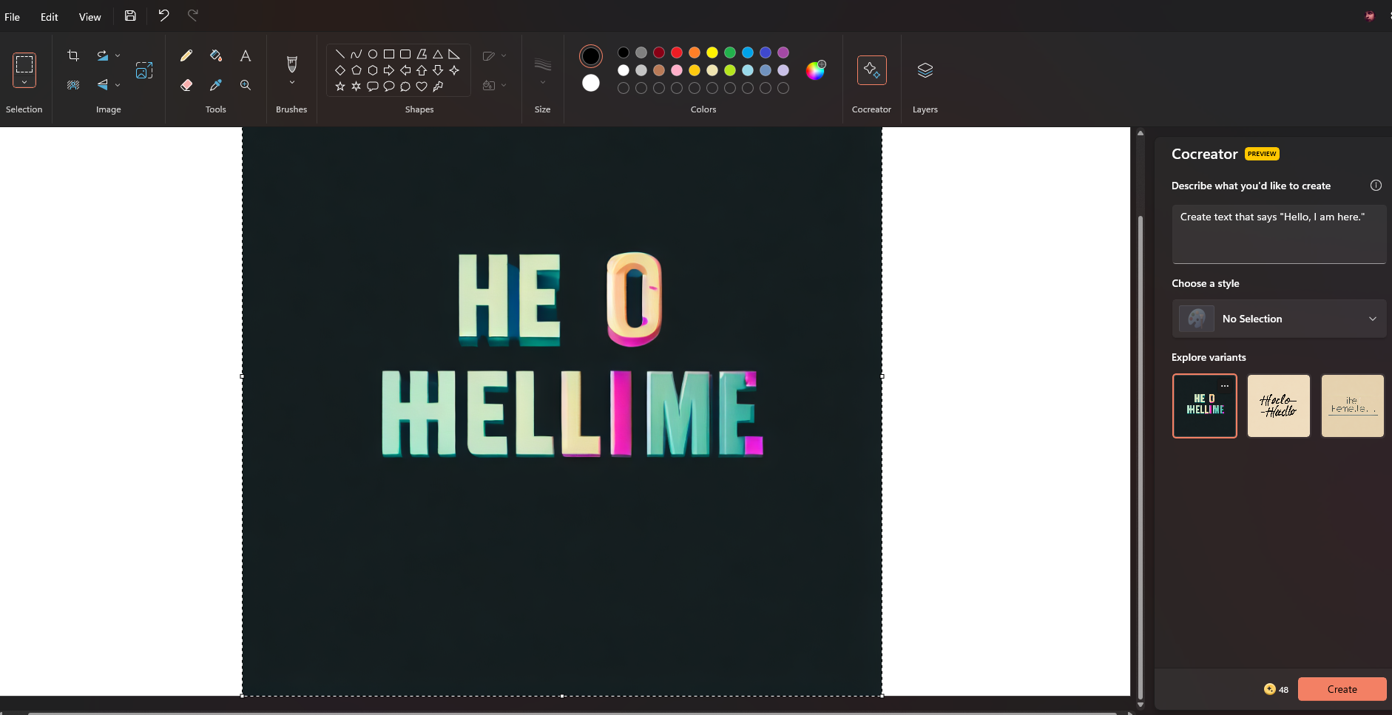Screen dimensions: 1392x715
Task: Open the File menu
Action: click(13, 17)
